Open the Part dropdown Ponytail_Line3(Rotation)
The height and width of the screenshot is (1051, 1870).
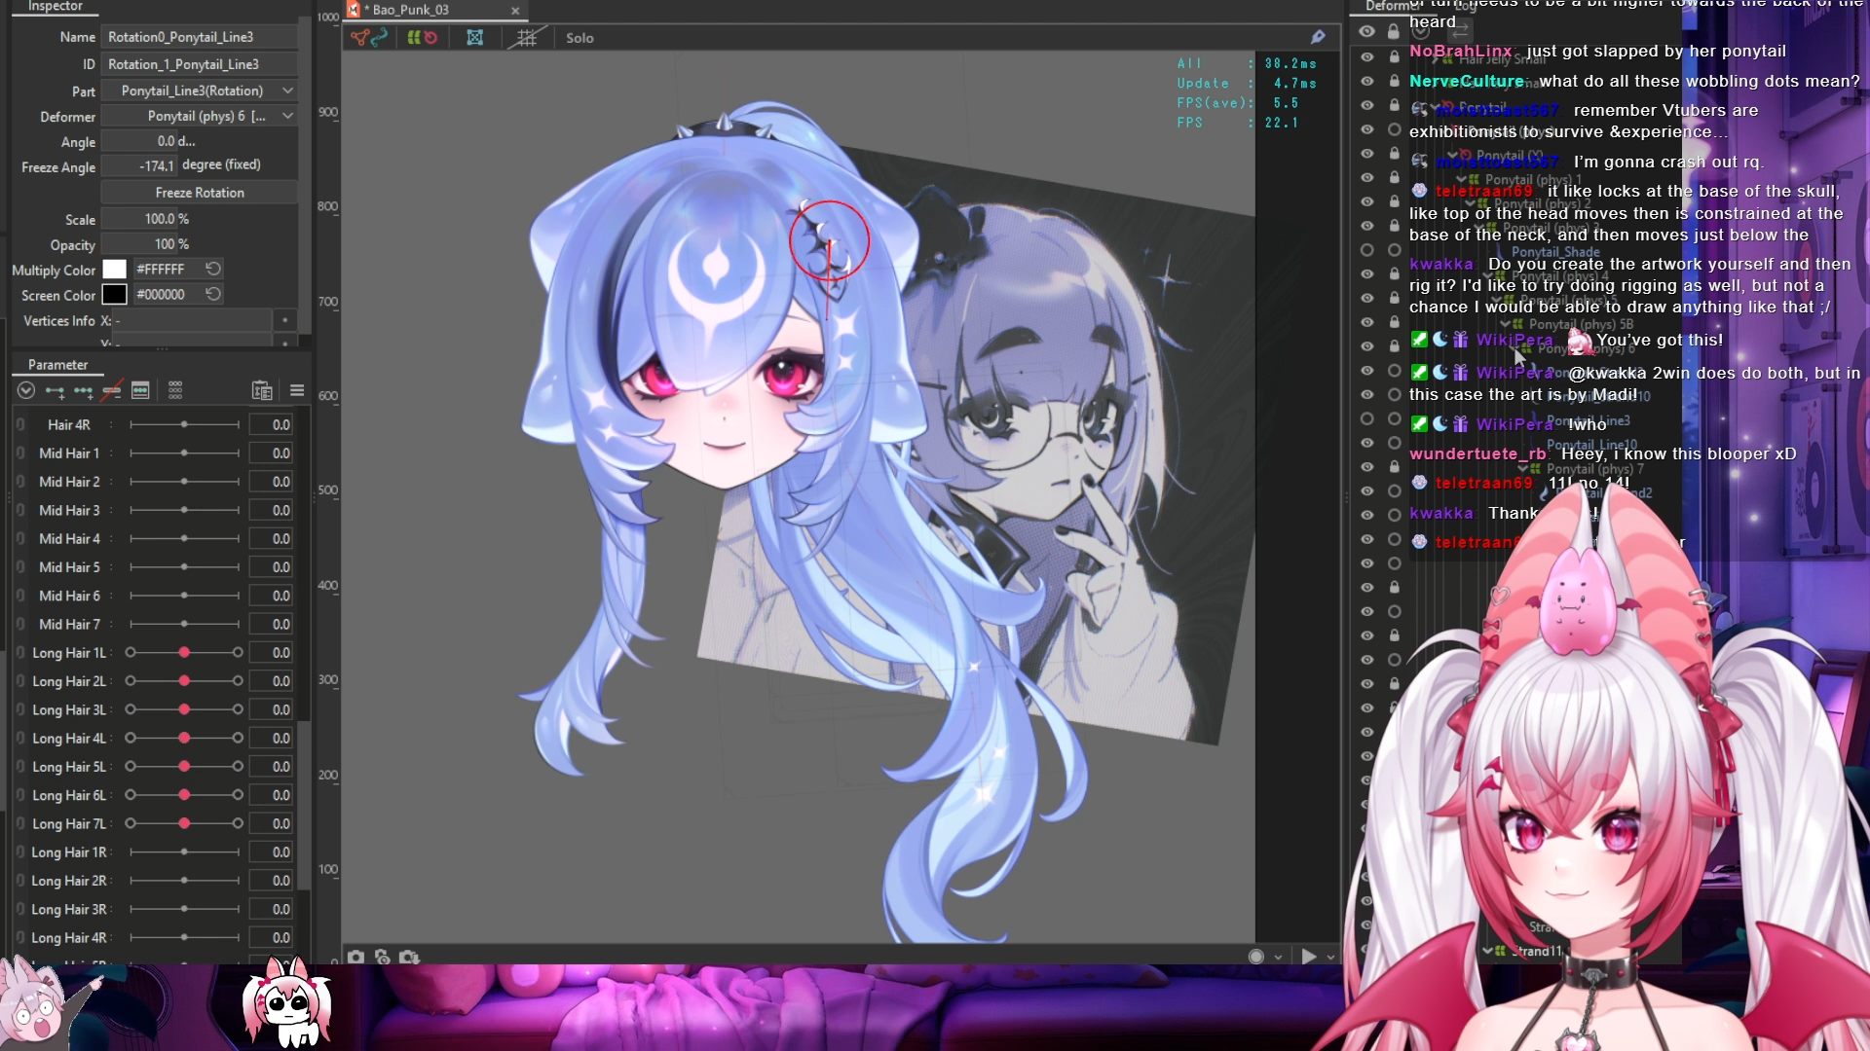(201, 91)
